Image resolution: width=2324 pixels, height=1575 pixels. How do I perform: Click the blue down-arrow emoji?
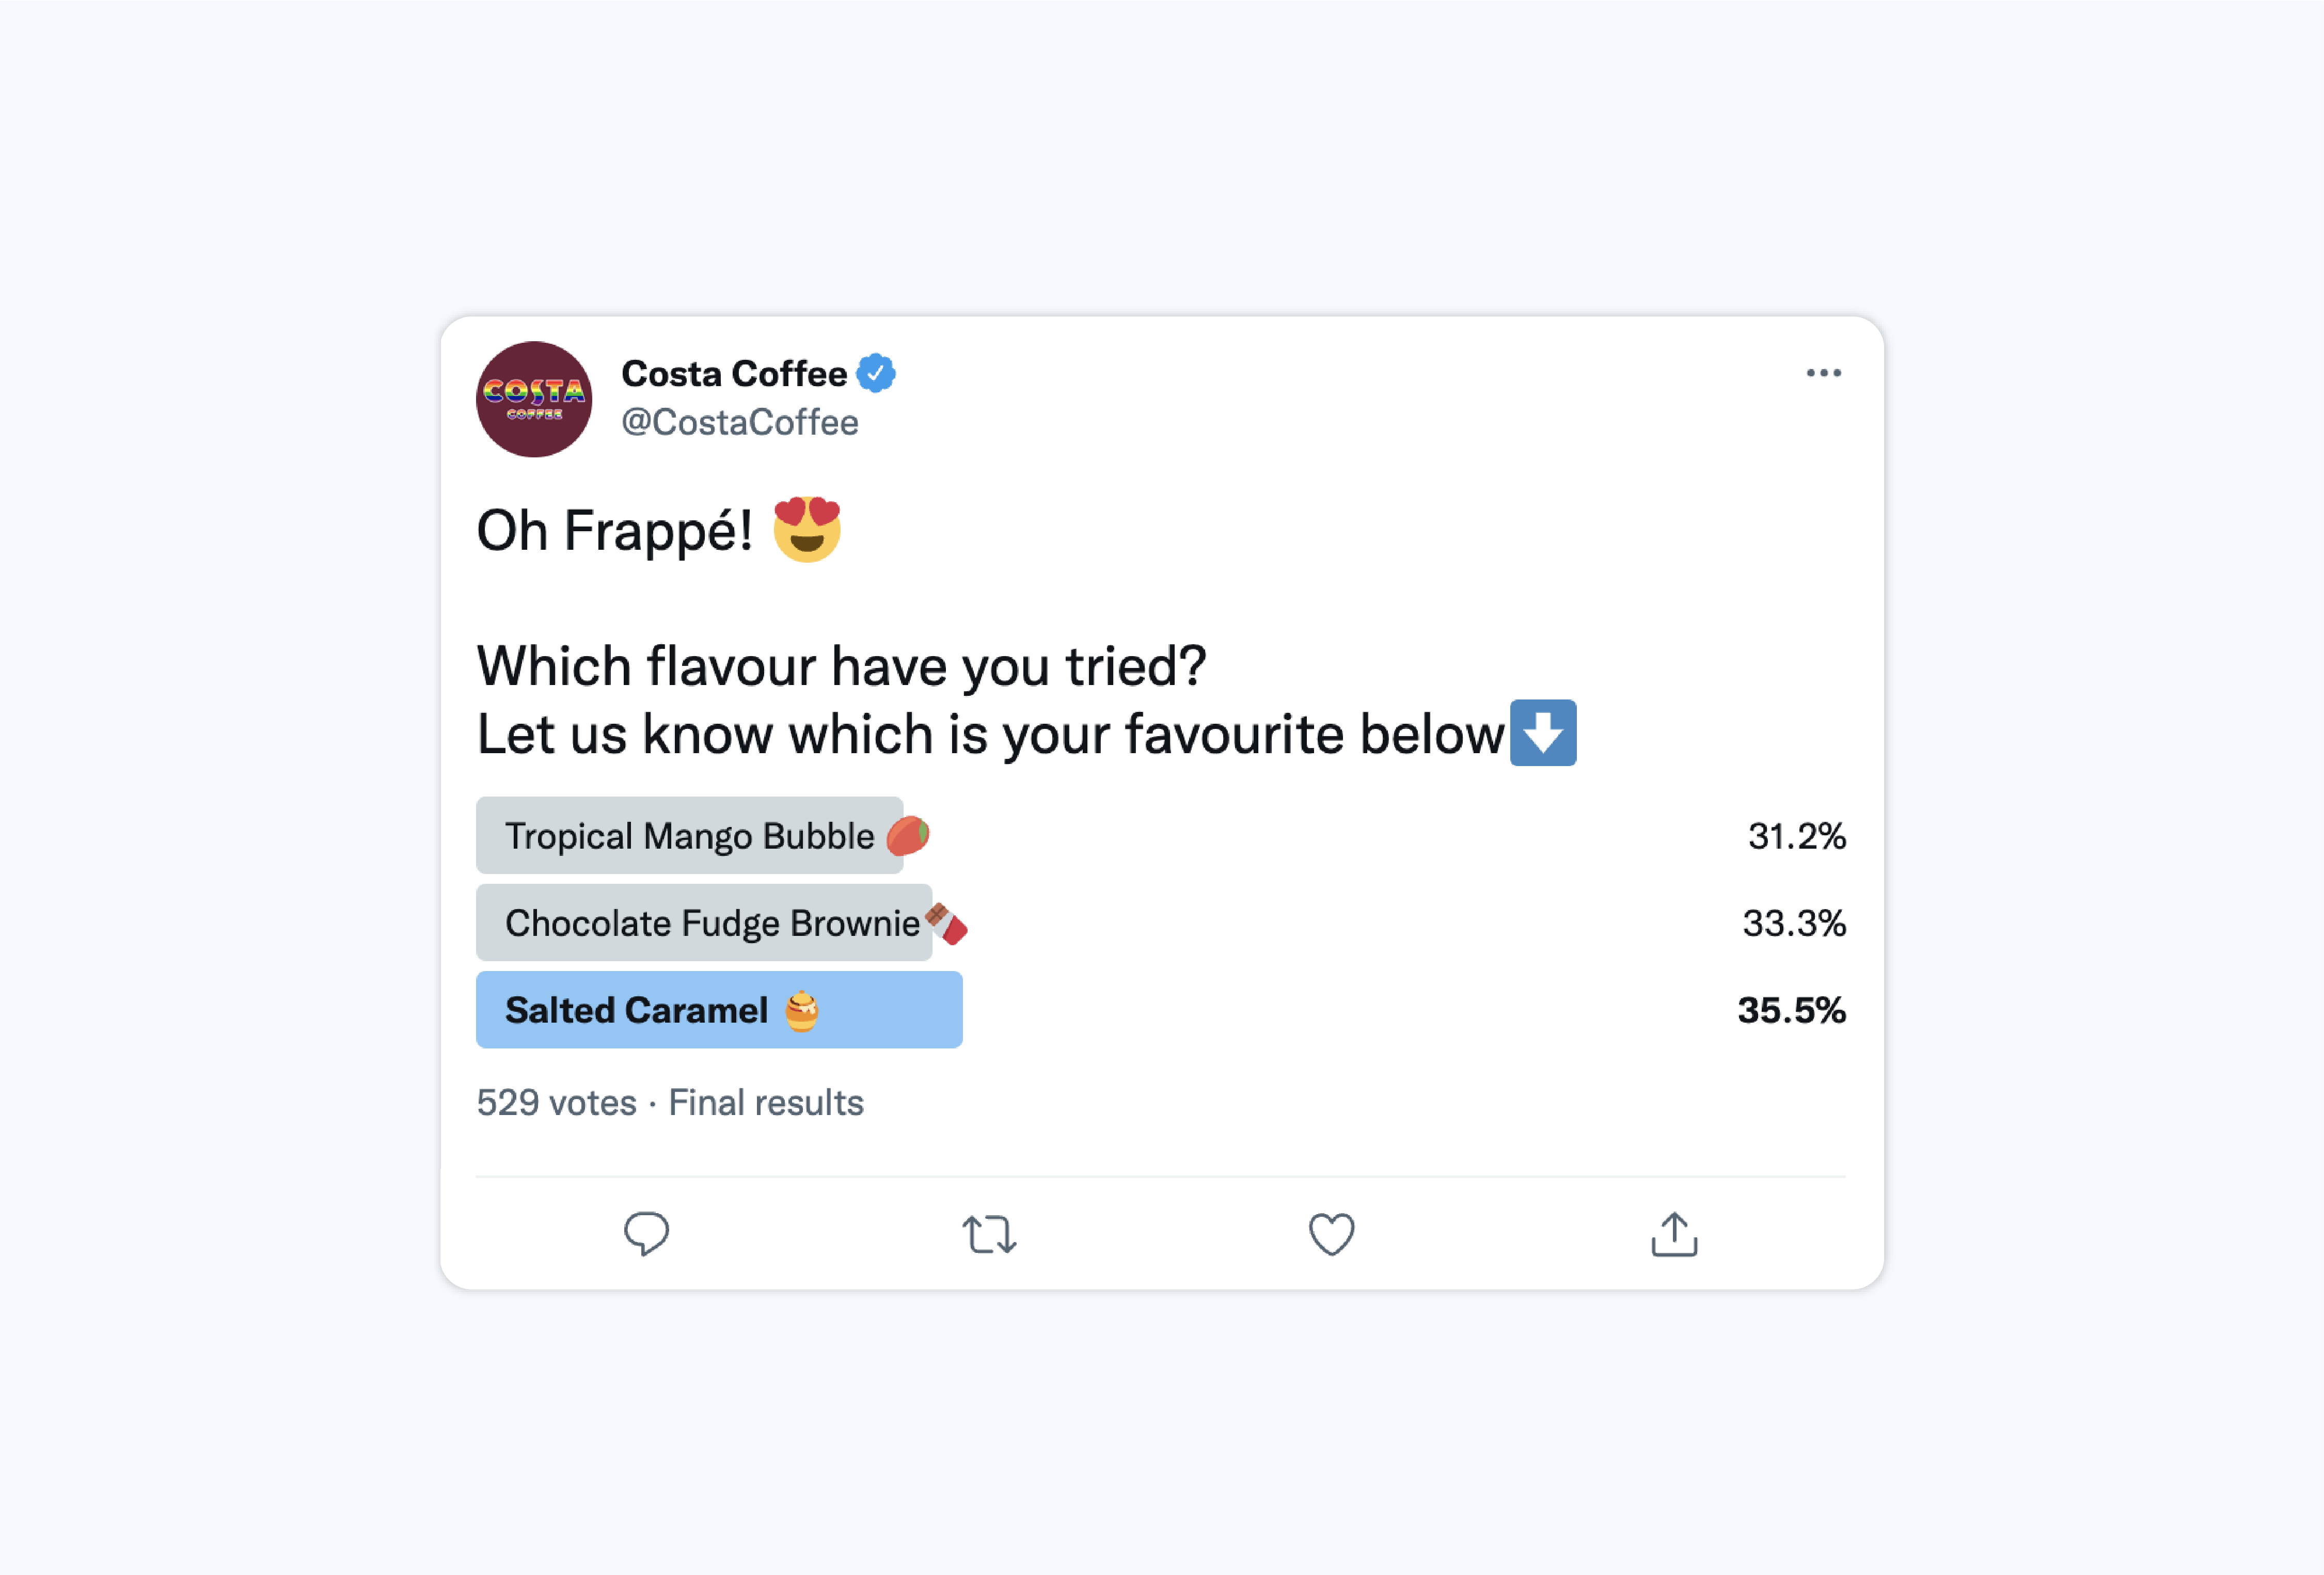coord(1543,732)
